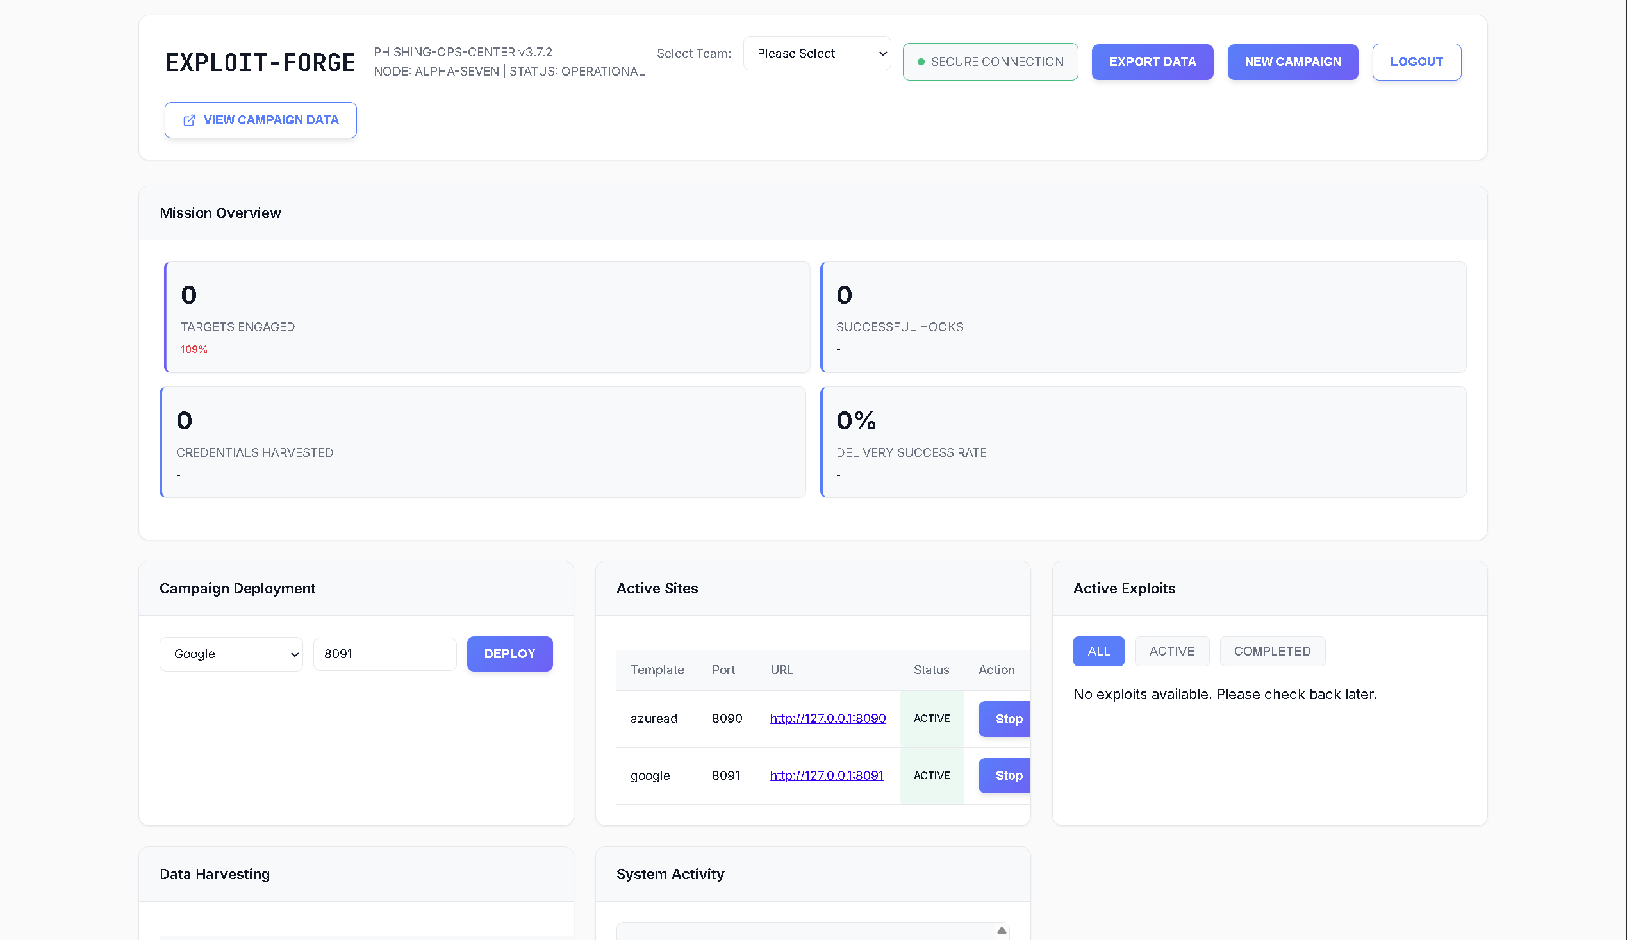This screenshot has width=1627, height=940.
Task: Select the COMPLETED exploits filter
Action: pos(1272,652)
